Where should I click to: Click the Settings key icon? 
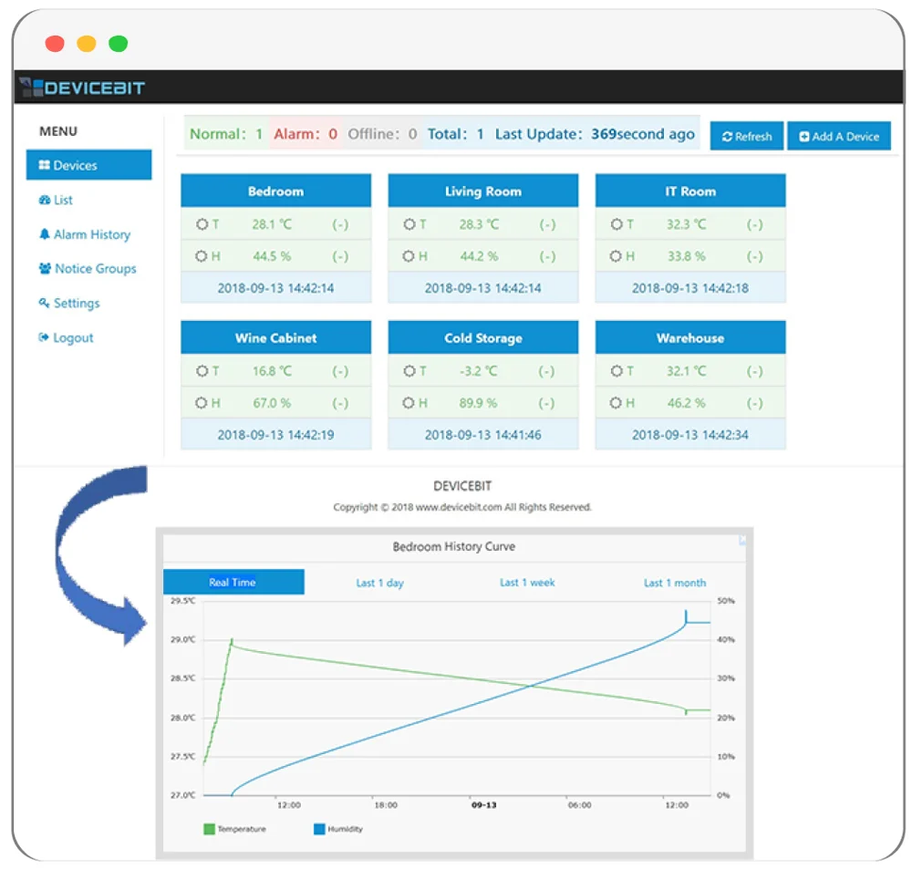pos(44,303)
